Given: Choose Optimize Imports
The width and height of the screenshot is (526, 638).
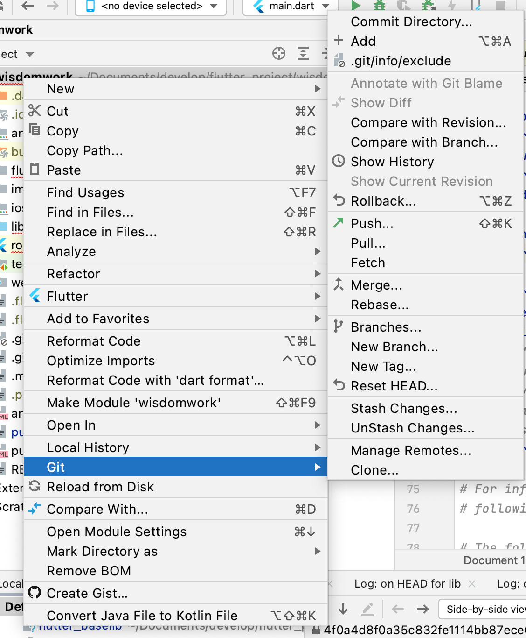Looking at the screenshot, I should tap(175, 361).
